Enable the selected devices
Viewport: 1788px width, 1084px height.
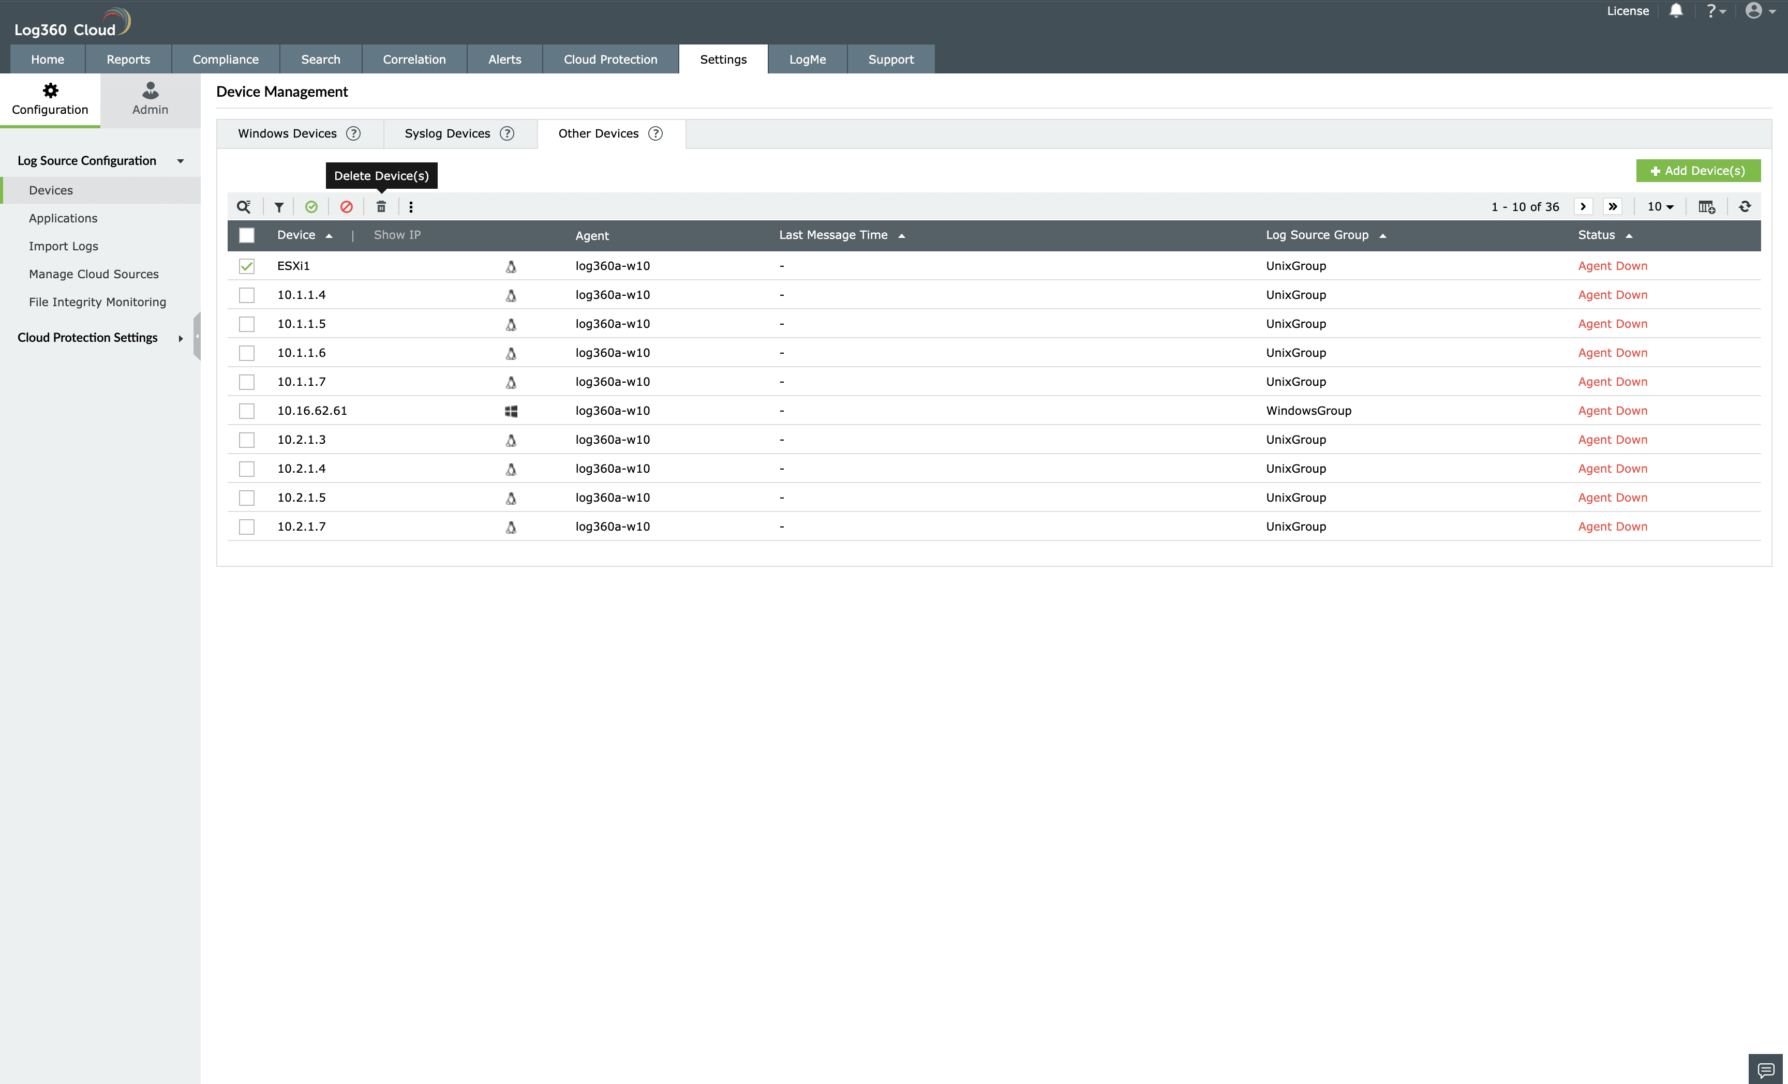pyautogui.click(x=312, y=207)
